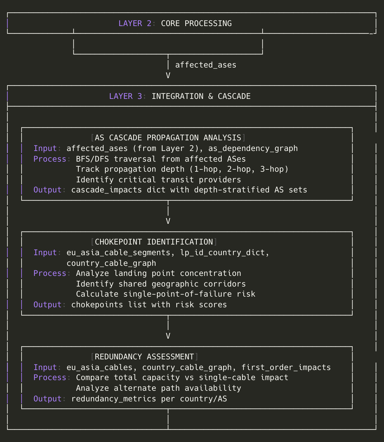
Task: Click the BFS/DFS traversal process line
Action: click(x=161, y=159)
